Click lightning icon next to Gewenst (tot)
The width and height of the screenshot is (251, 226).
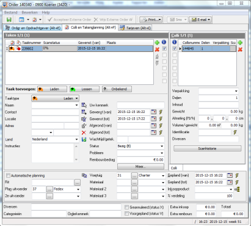[161, 118]
